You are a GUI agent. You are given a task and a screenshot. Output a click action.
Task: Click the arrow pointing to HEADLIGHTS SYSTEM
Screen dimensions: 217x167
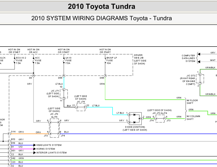pyautogui.click(x=35, y=145)
